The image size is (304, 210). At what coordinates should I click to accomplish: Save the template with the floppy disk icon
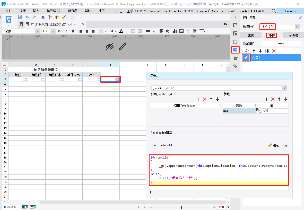(20, 17)
